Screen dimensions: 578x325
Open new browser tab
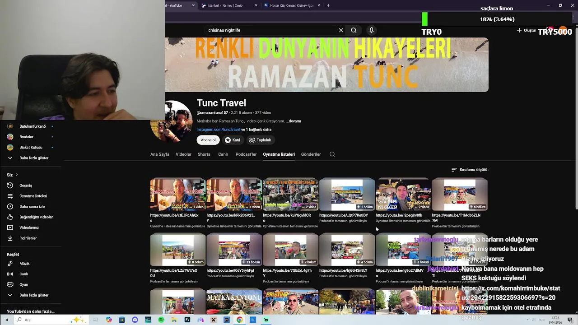click(328, 5)
